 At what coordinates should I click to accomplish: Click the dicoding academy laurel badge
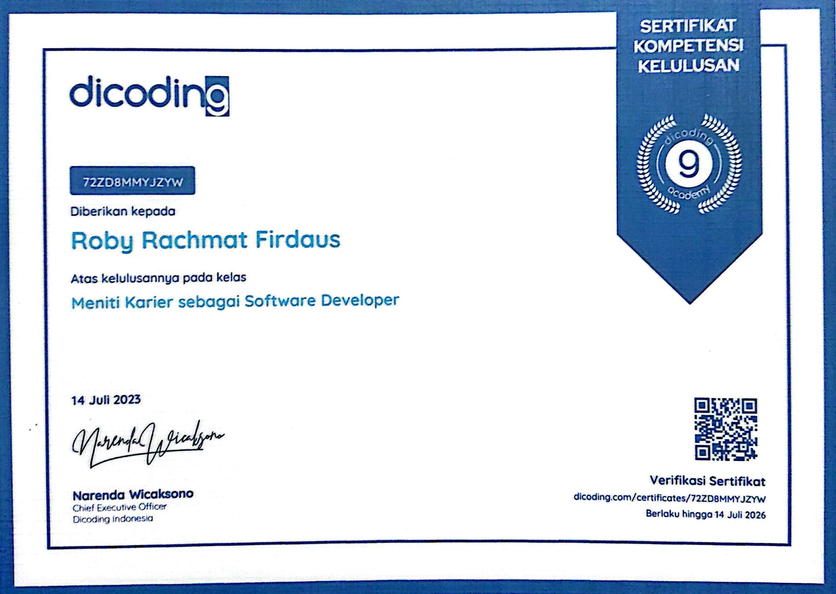coord(690,164)
